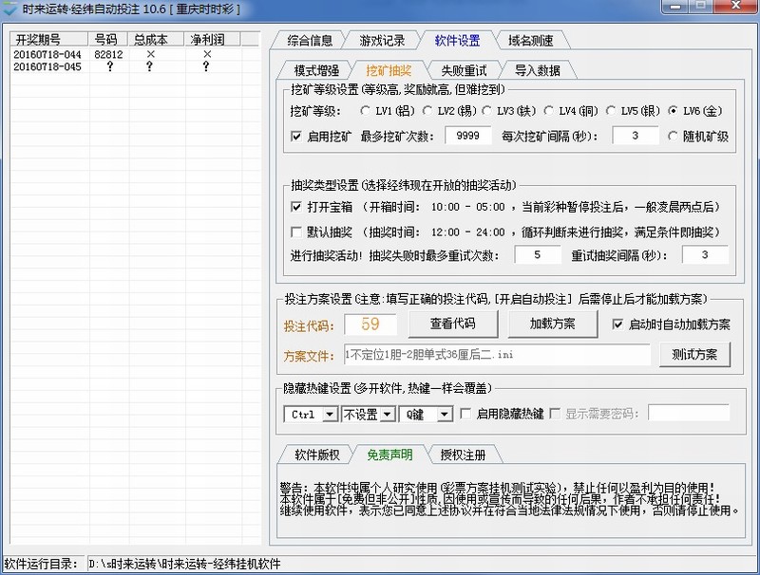Open the 游戏记录 tab
760x575 pixels.
[382, 41]
